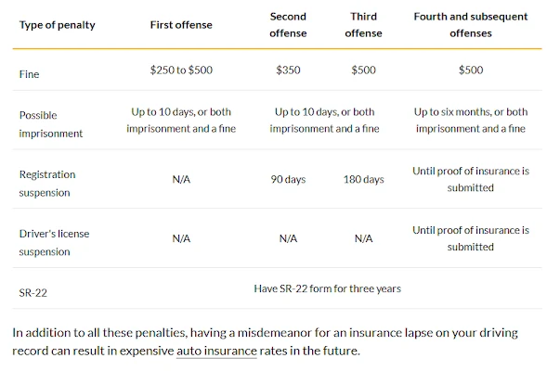Click the SR-22 row label

click(x=33, y=293)
